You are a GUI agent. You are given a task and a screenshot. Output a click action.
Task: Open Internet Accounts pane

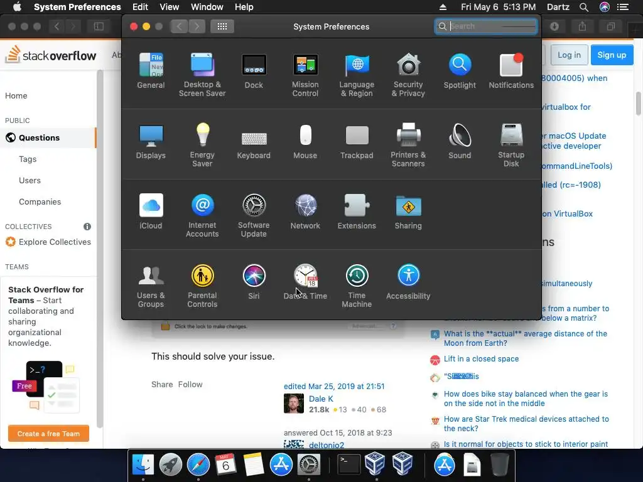tap(202, 216)
